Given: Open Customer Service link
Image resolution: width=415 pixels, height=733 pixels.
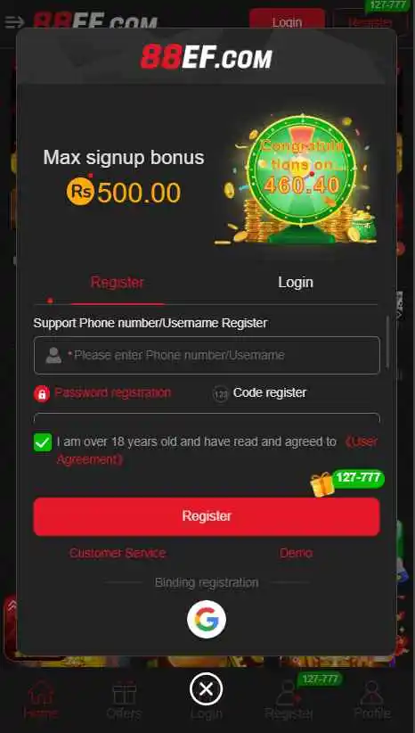Looking at the screenshot, I should pos(118,553).
